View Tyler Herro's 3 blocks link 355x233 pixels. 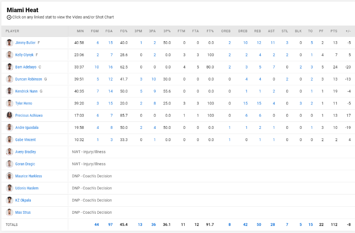click(301, 103)
